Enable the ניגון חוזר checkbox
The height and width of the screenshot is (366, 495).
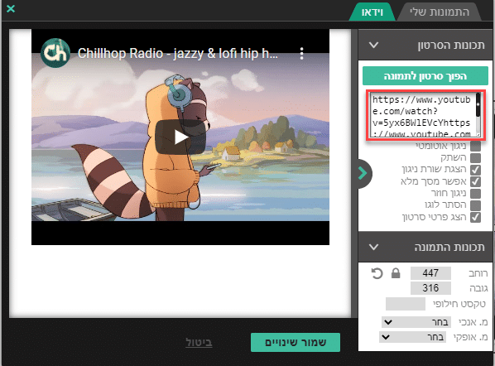(475, 193)
